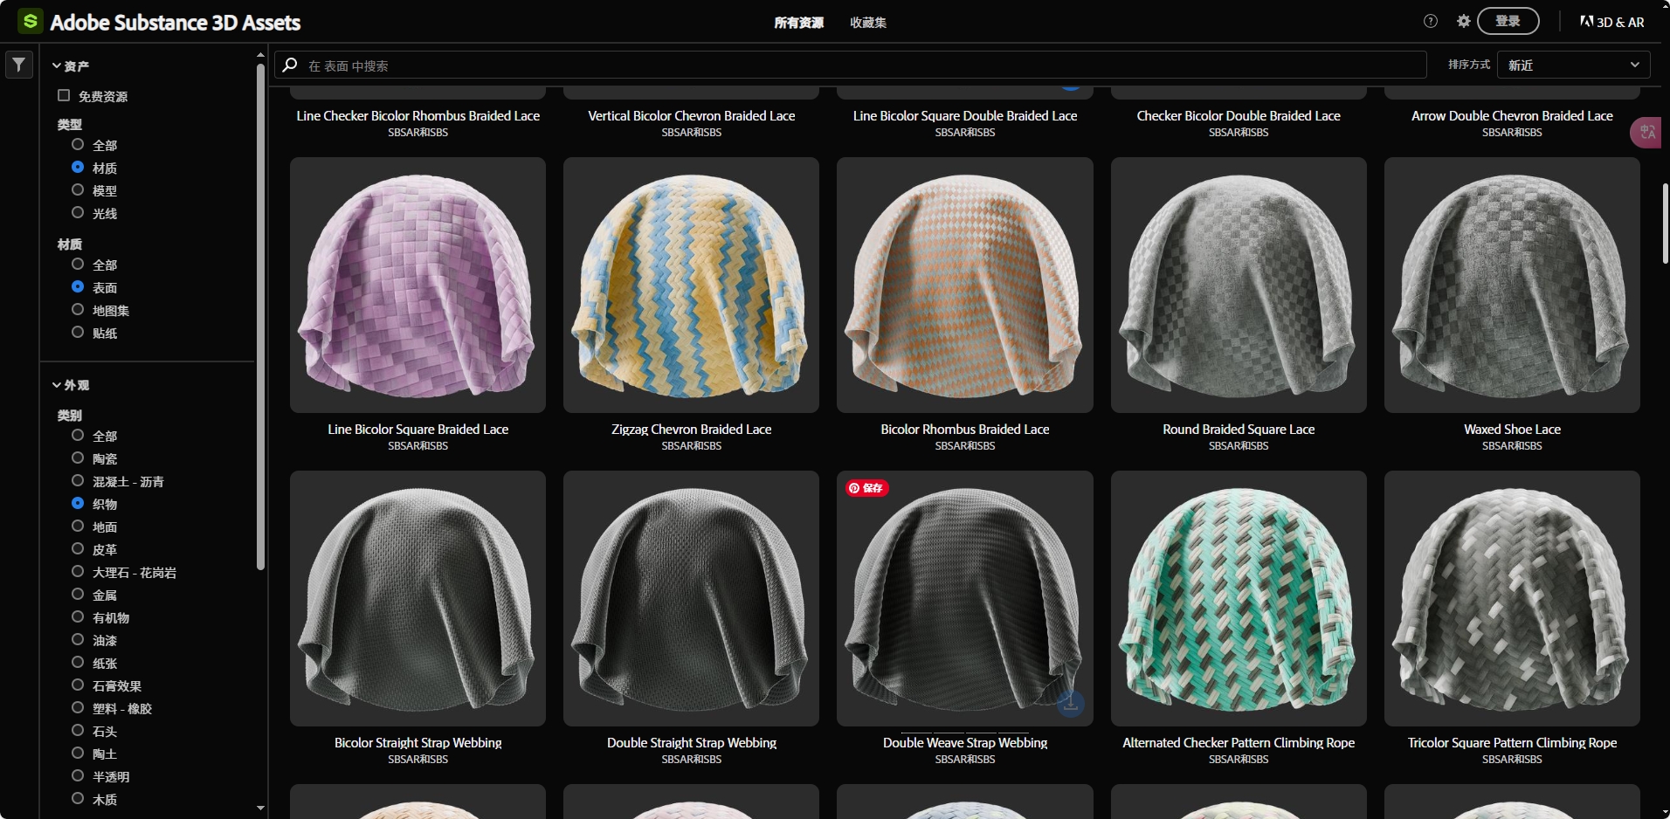This screenshot has width=1670, height=819.
Task: Click the Arrow Double Chevron Braided Lace title
Action: (1512, 116)
